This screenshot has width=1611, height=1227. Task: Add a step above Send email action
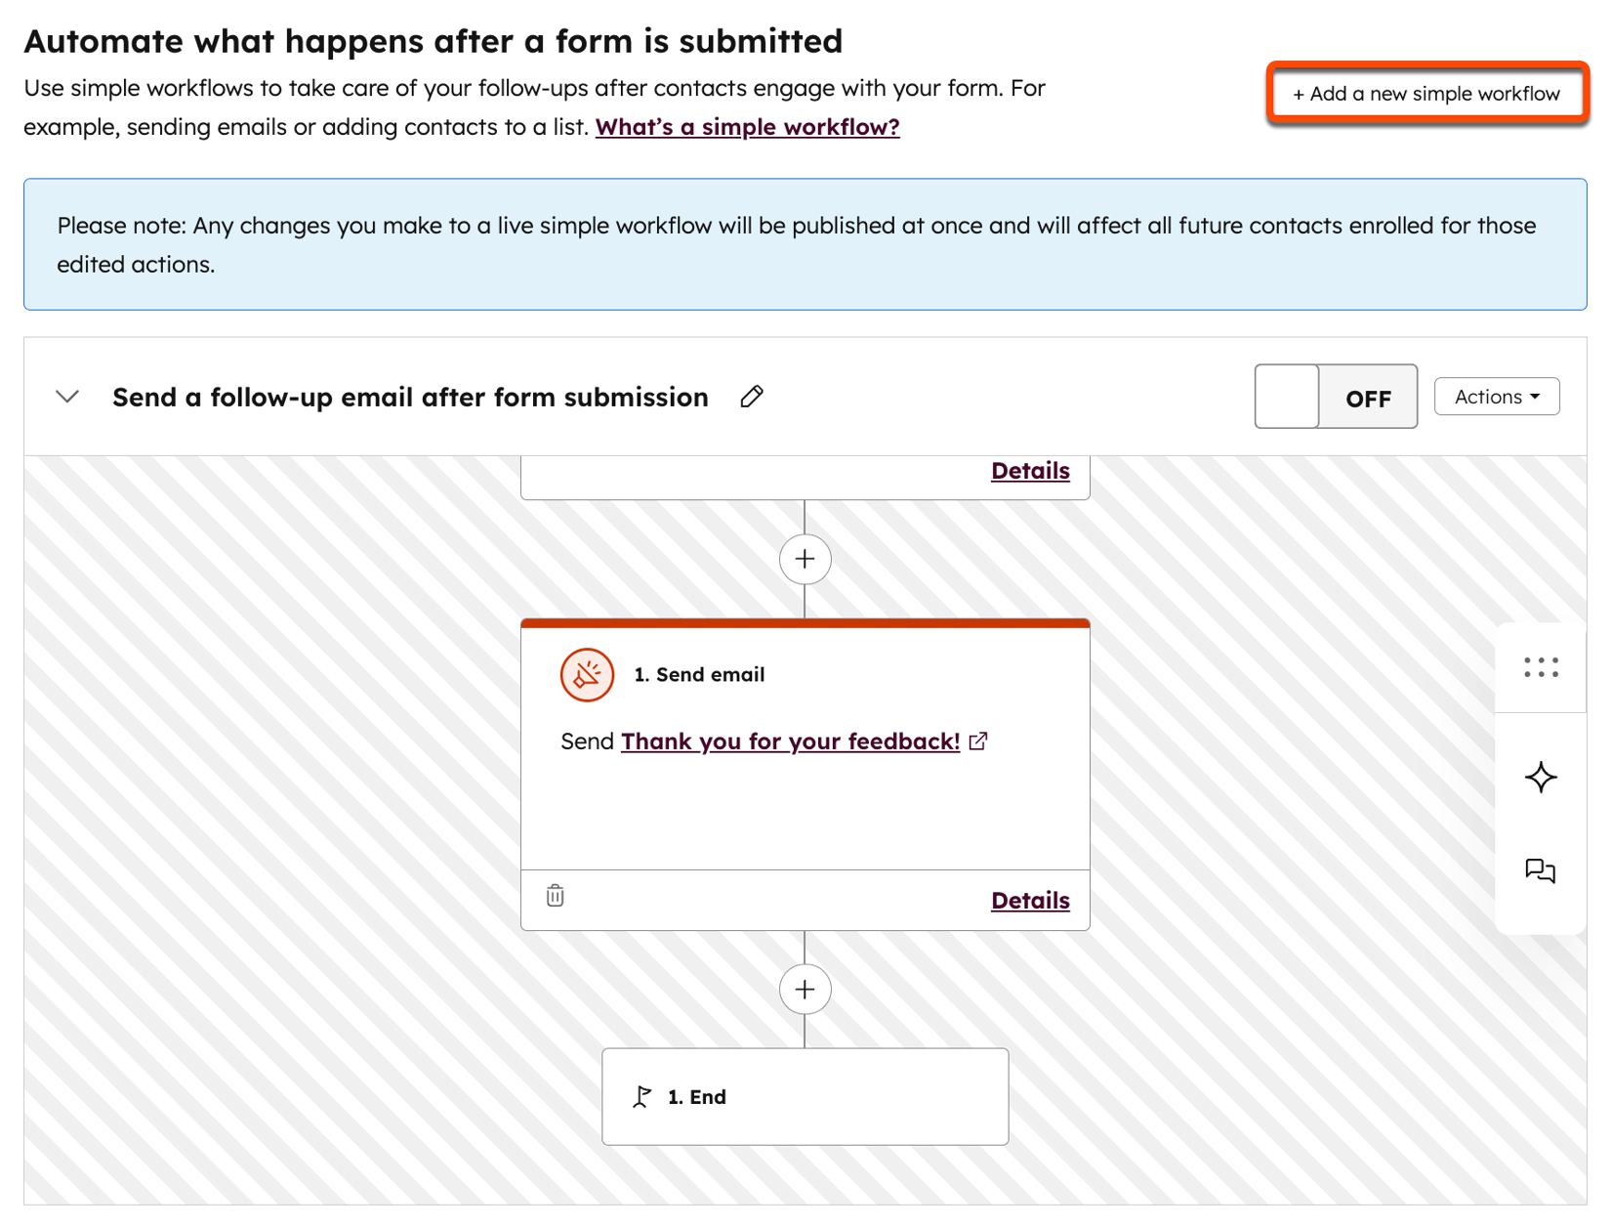(805, 560)
